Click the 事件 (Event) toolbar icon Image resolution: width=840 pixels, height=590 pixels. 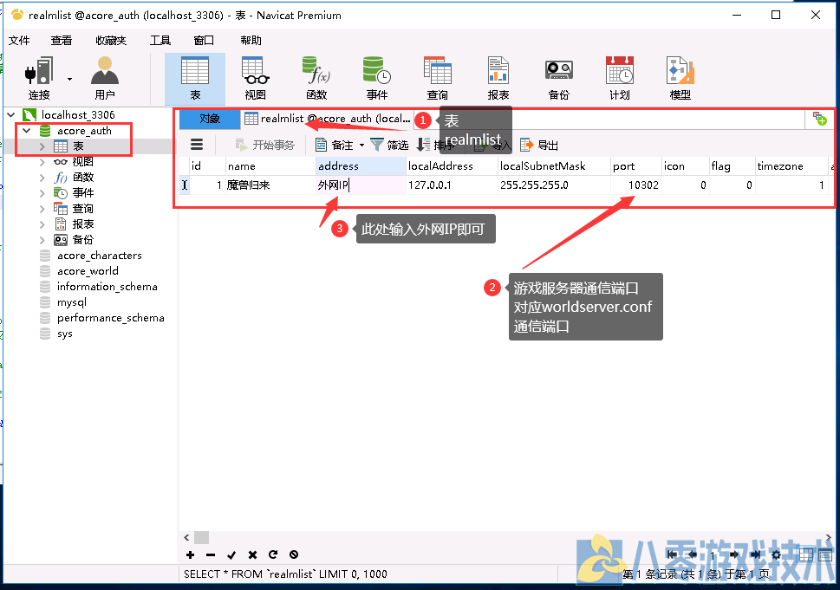pyautogui.click(x=377, y=78)
